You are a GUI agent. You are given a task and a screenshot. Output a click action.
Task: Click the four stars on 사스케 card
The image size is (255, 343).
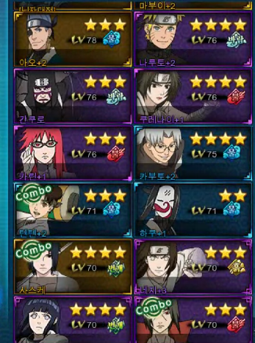98,253
